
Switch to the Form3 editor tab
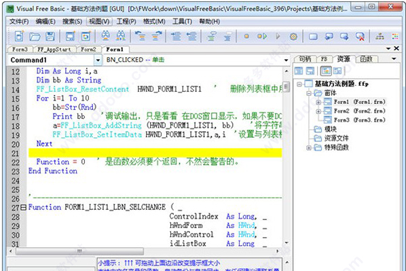(x=20, y=49)
